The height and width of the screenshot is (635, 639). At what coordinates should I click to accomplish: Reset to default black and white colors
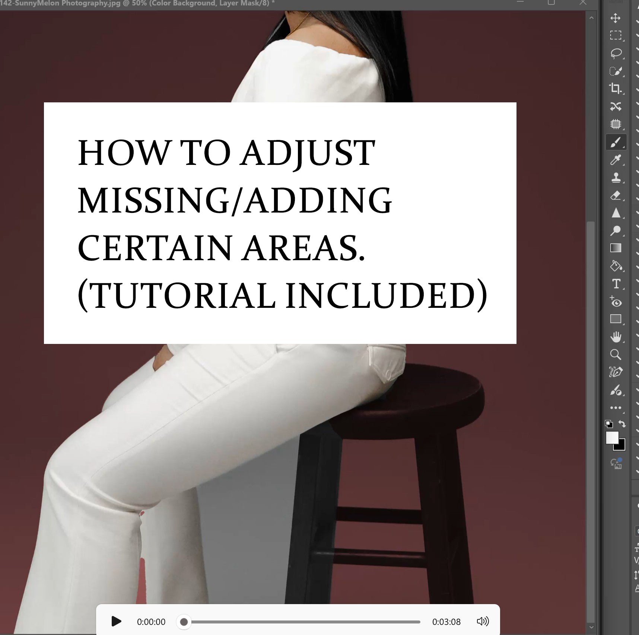tap(609, 424)
